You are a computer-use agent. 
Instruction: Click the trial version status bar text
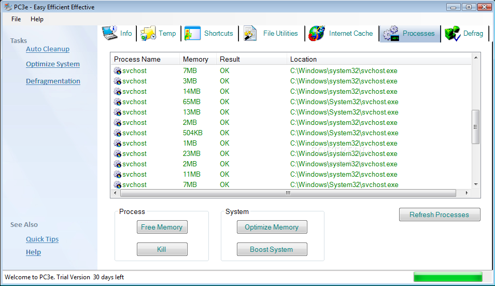pyautogui.click(x=64, y=277)
